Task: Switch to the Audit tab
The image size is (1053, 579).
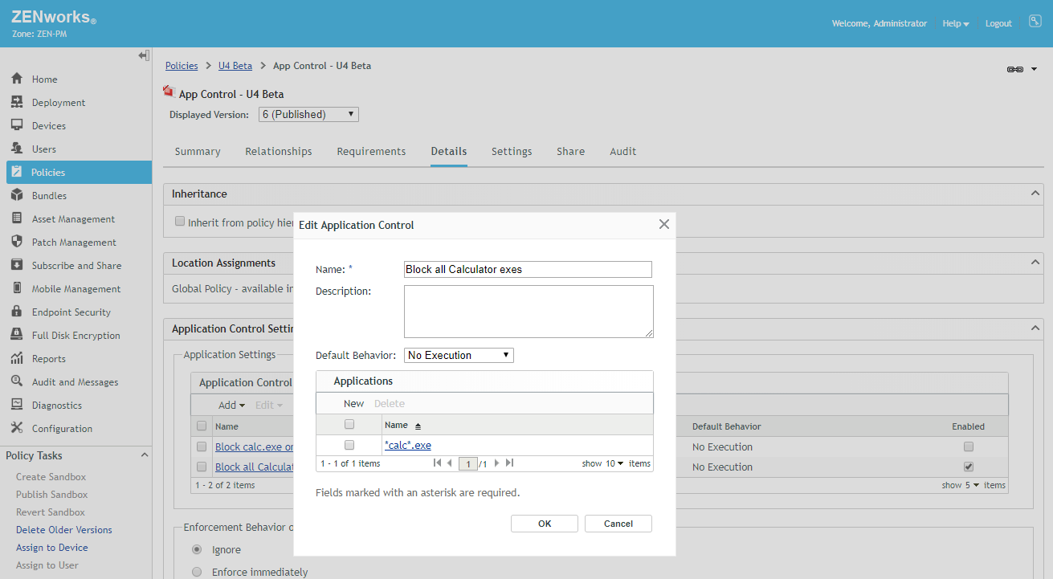Action: [x=622, y=151]
